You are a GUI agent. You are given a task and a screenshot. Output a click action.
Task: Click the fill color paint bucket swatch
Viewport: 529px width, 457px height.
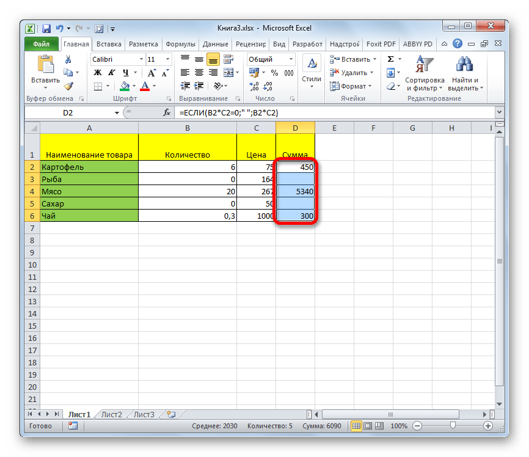[125, 86]
